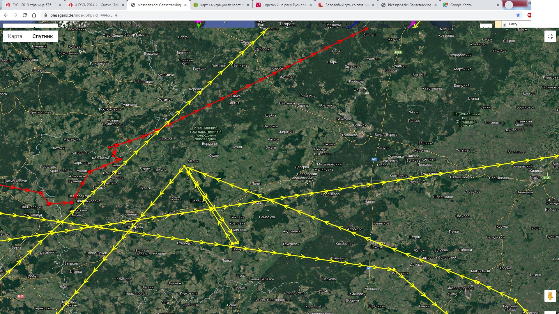Viewport: 559px width, 314px height.
Task: Click the Pegman Street View icon
Action: [x=550, y=296]
